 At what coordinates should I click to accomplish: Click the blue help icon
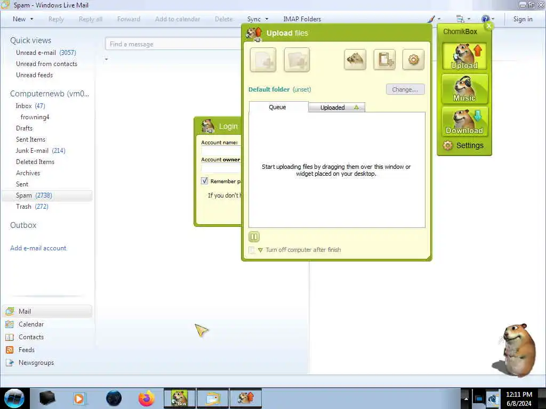(x=485, y=19)
